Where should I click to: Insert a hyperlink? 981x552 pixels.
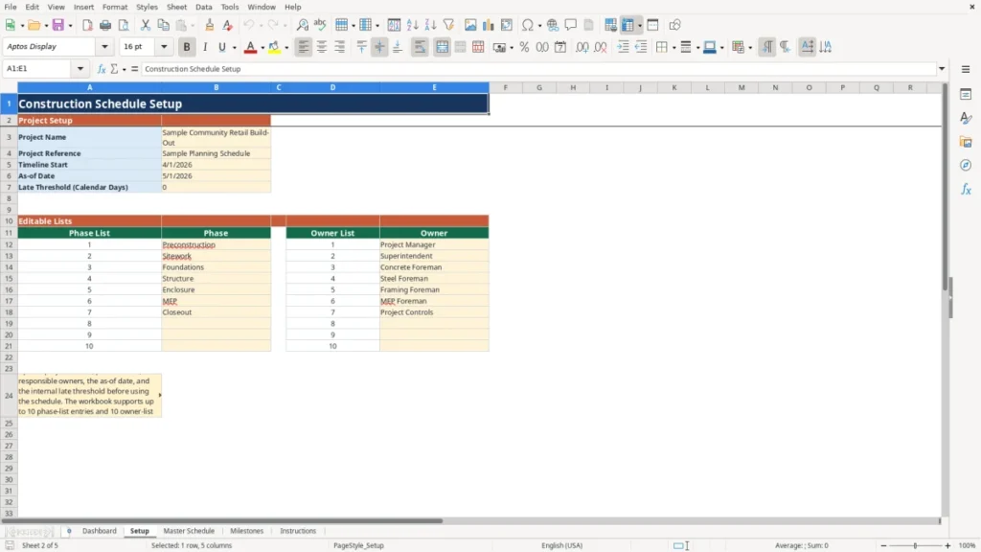click(553, 25)
